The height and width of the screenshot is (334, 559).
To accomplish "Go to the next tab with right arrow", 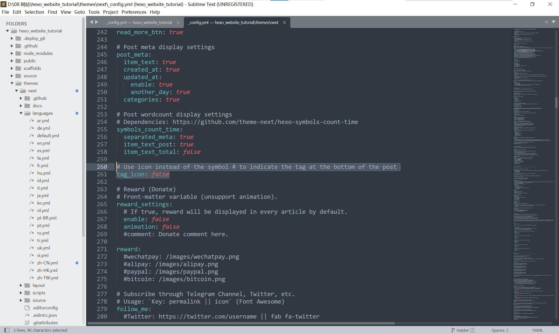I will 97,22.
